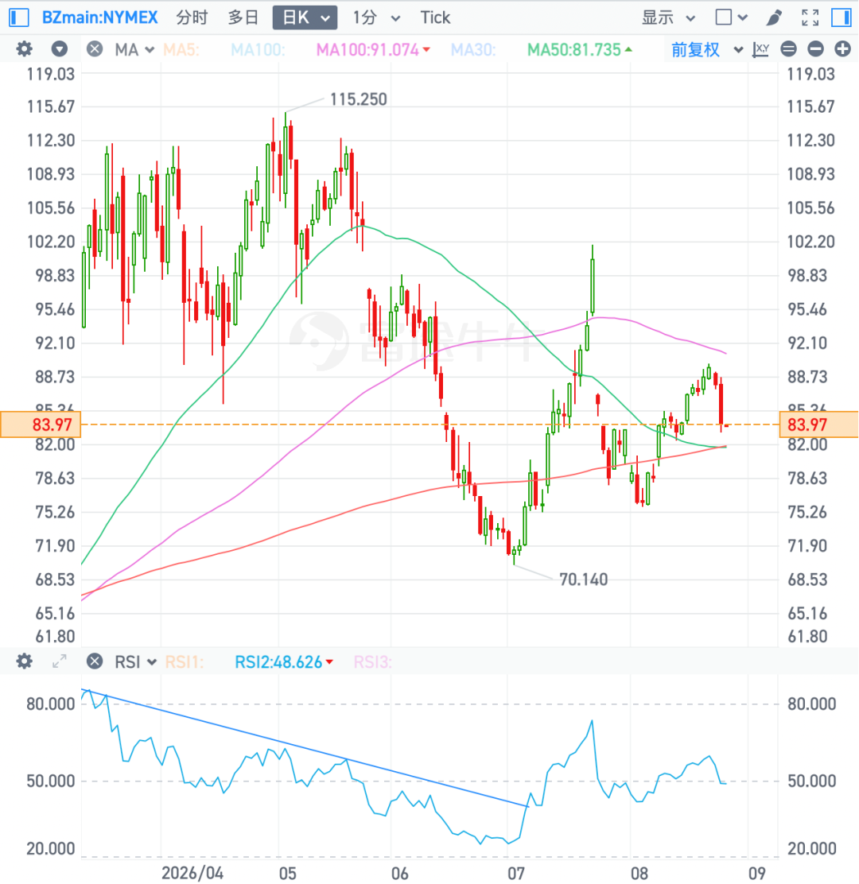Click the 80.000 RSI right axis label
Image resolution: width=859 pixels, height=884 pixels.
811,704
